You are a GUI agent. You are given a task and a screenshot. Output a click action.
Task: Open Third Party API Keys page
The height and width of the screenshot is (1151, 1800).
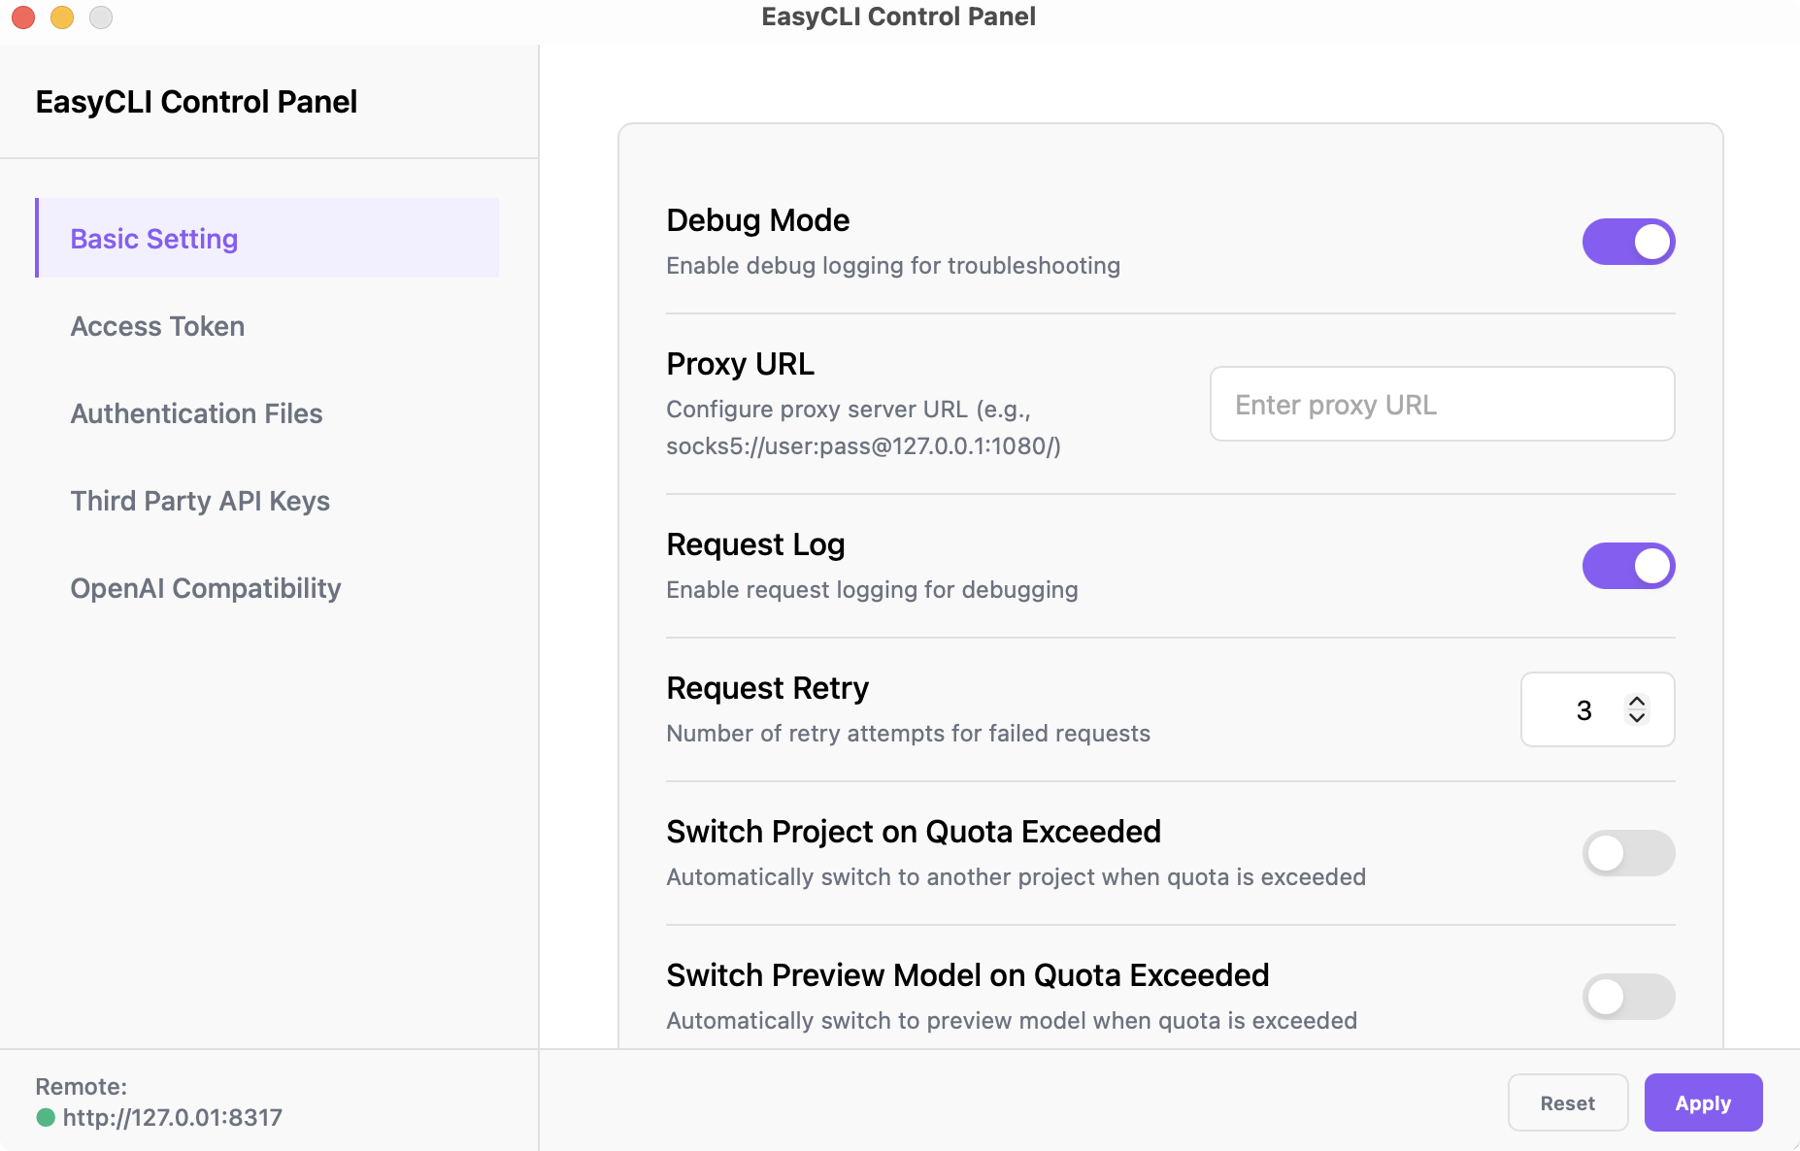(x=200, y=501)
